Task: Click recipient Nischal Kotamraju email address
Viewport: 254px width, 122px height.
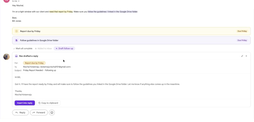Action: 47,67
